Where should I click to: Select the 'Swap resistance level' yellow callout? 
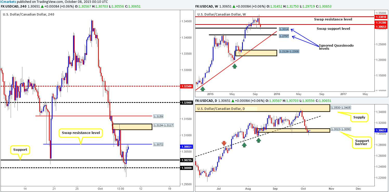pyautogui.click(x=81, y=134)
